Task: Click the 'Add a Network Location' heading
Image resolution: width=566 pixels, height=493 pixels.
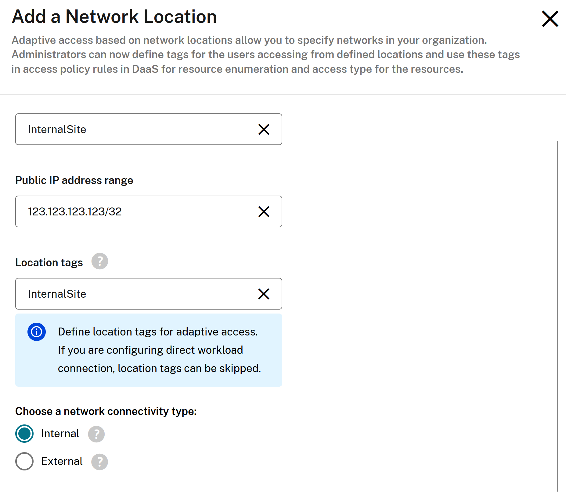Action: click(114, 16)
